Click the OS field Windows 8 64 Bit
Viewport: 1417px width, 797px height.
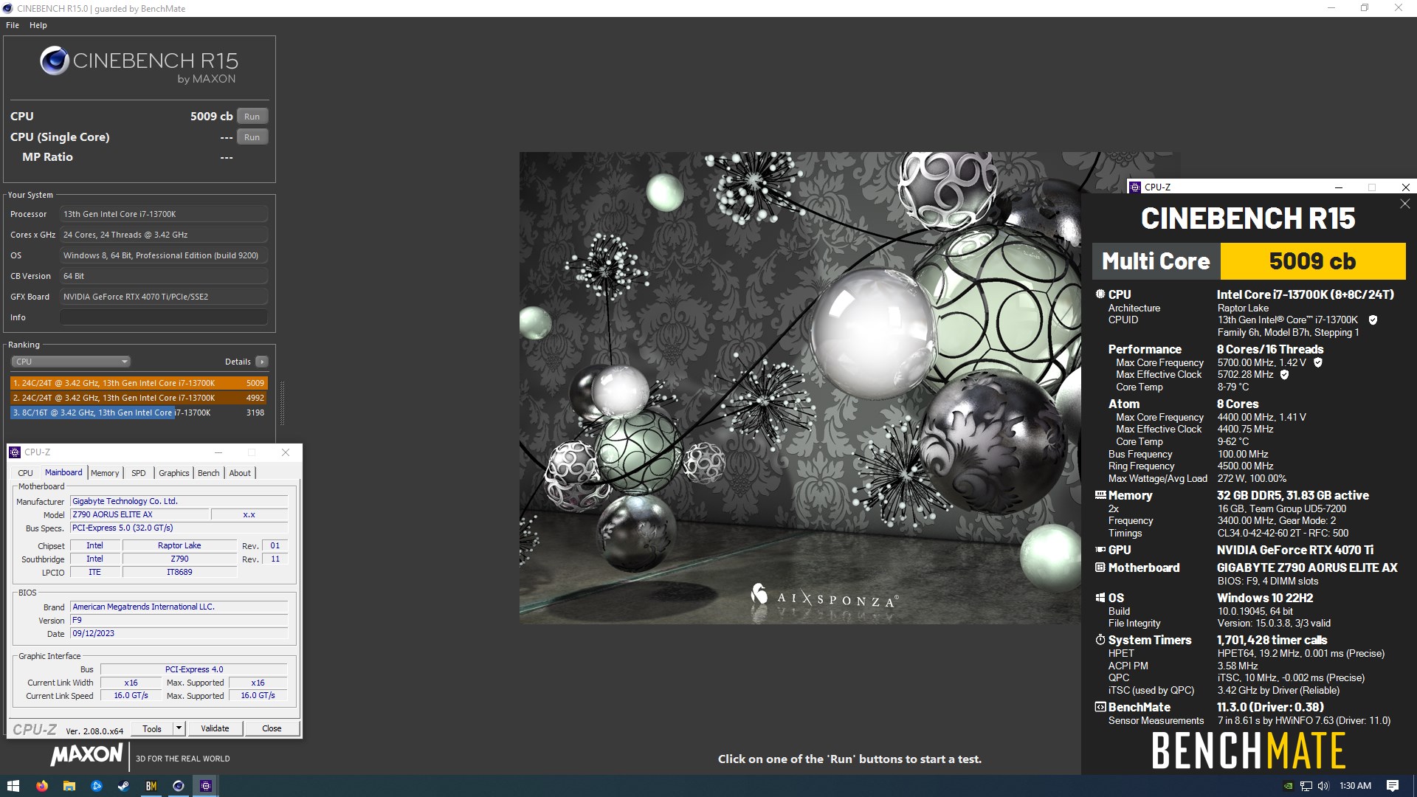(164, 255)
